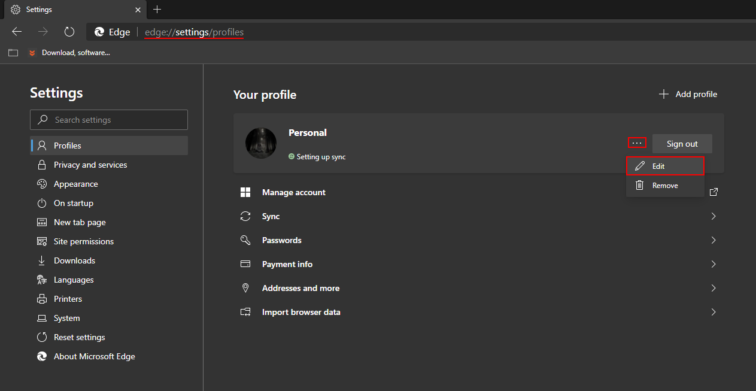756x391 pixels.
Task: Expand Import browser data chevron
Action: (x=714, y=312)
